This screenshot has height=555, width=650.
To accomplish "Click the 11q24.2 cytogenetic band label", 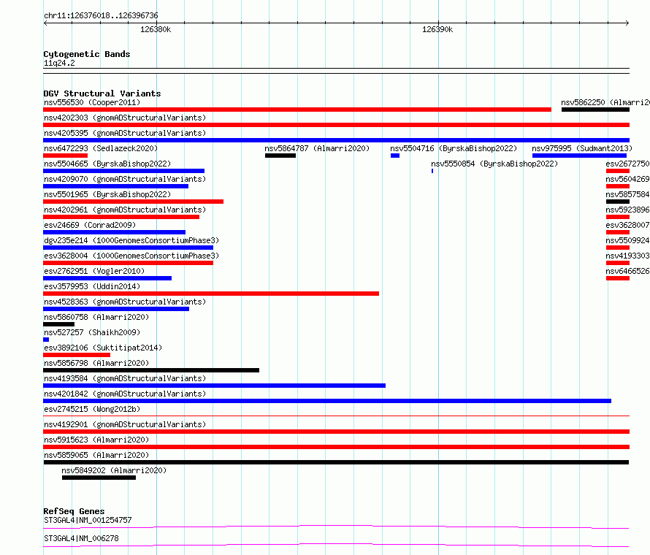I will click(59, 63).
